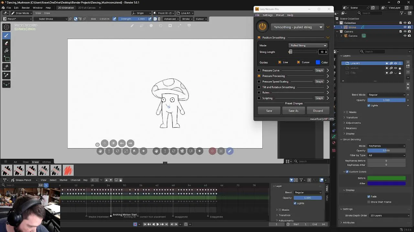Open Lazy Nezumi Settings menu

coord(267,15)
